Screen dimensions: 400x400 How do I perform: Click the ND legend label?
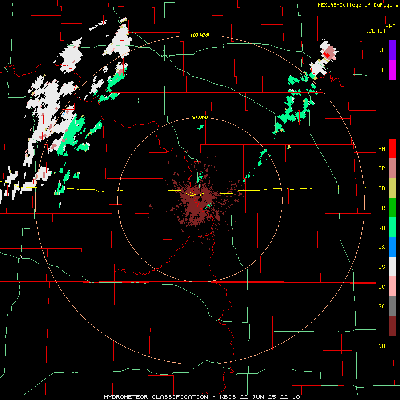(382, 346)
